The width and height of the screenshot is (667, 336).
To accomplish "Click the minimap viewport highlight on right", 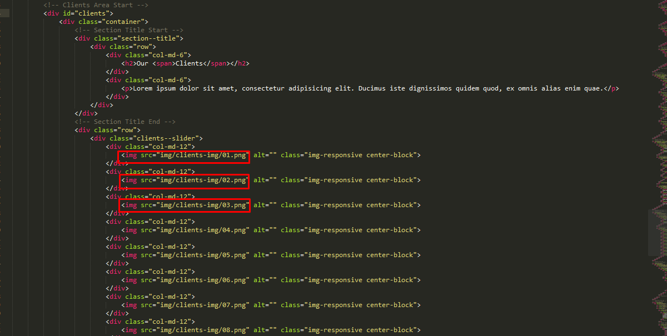I will click(657, 232).
